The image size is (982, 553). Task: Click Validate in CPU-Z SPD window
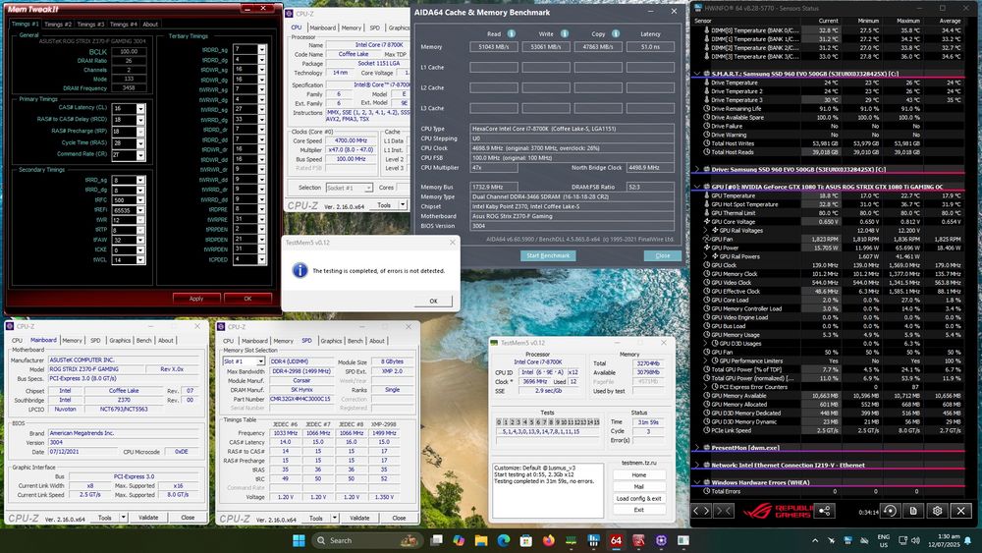[359, 518]
